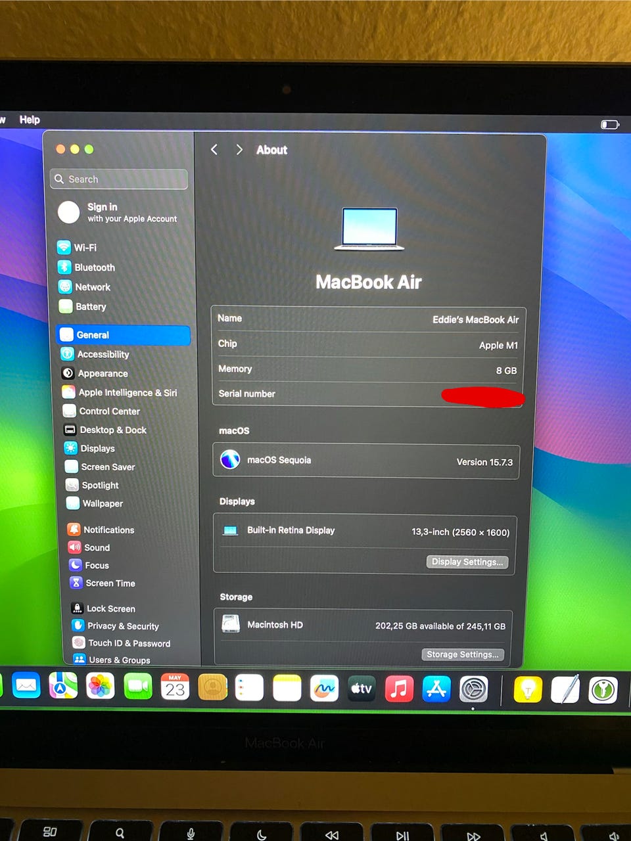The image size is (631, 841).
Task: Open Wallpaper settings
Action: coord(95,504)
